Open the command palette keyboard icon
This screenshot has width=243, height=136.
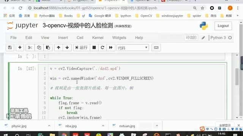tap(156, 48)
